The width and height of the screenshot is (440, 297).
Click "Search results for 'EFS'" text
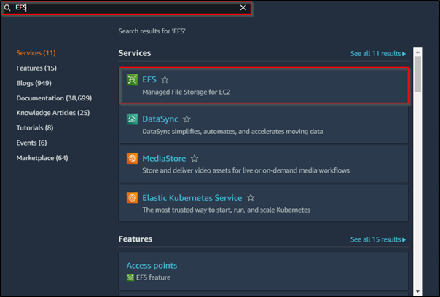152,31
